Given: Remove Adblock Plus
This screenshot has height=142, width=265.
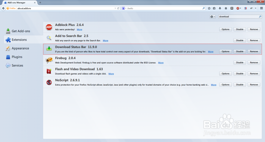Looking at the screenshot, I should (x=254, y=29).
